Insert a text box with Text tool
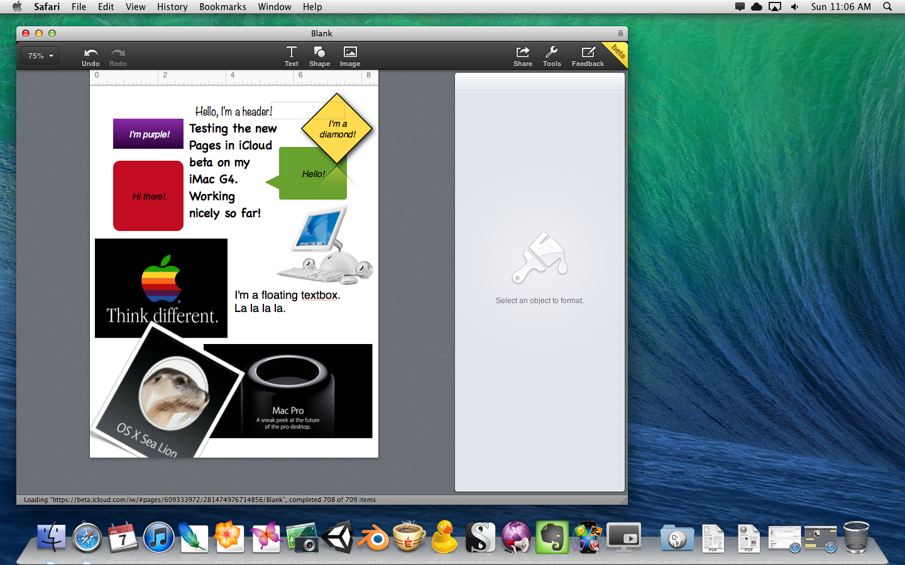The width and height of the screenshot is (905, 565). coord(292,56)
